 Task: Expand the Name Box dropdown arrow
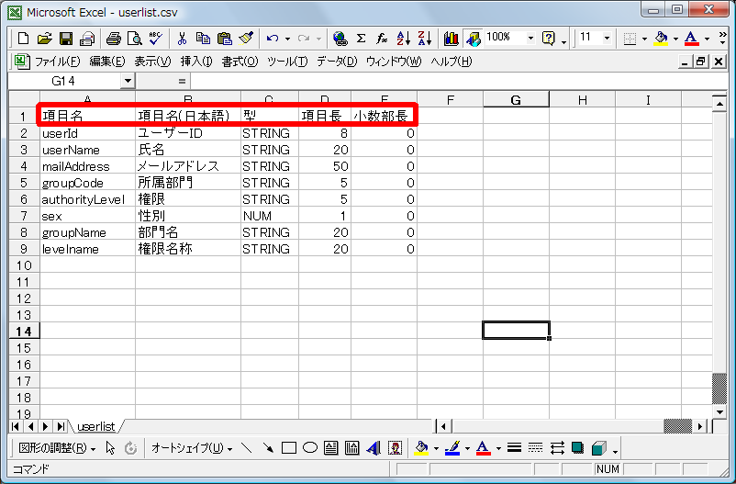(x=128, y=81)
